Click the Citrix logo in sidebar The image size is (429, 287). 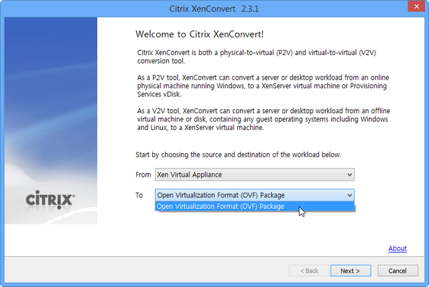50,199
